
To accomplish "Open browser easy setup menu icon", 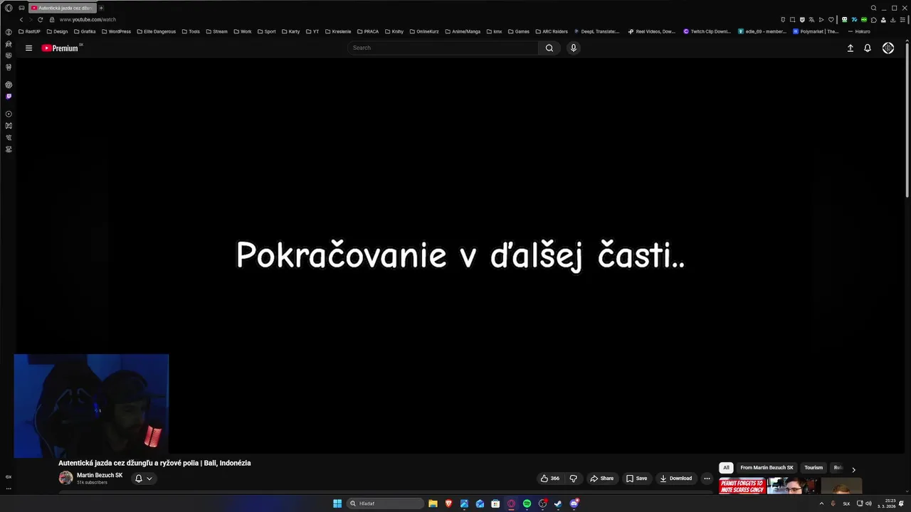I will coord(902,19).
